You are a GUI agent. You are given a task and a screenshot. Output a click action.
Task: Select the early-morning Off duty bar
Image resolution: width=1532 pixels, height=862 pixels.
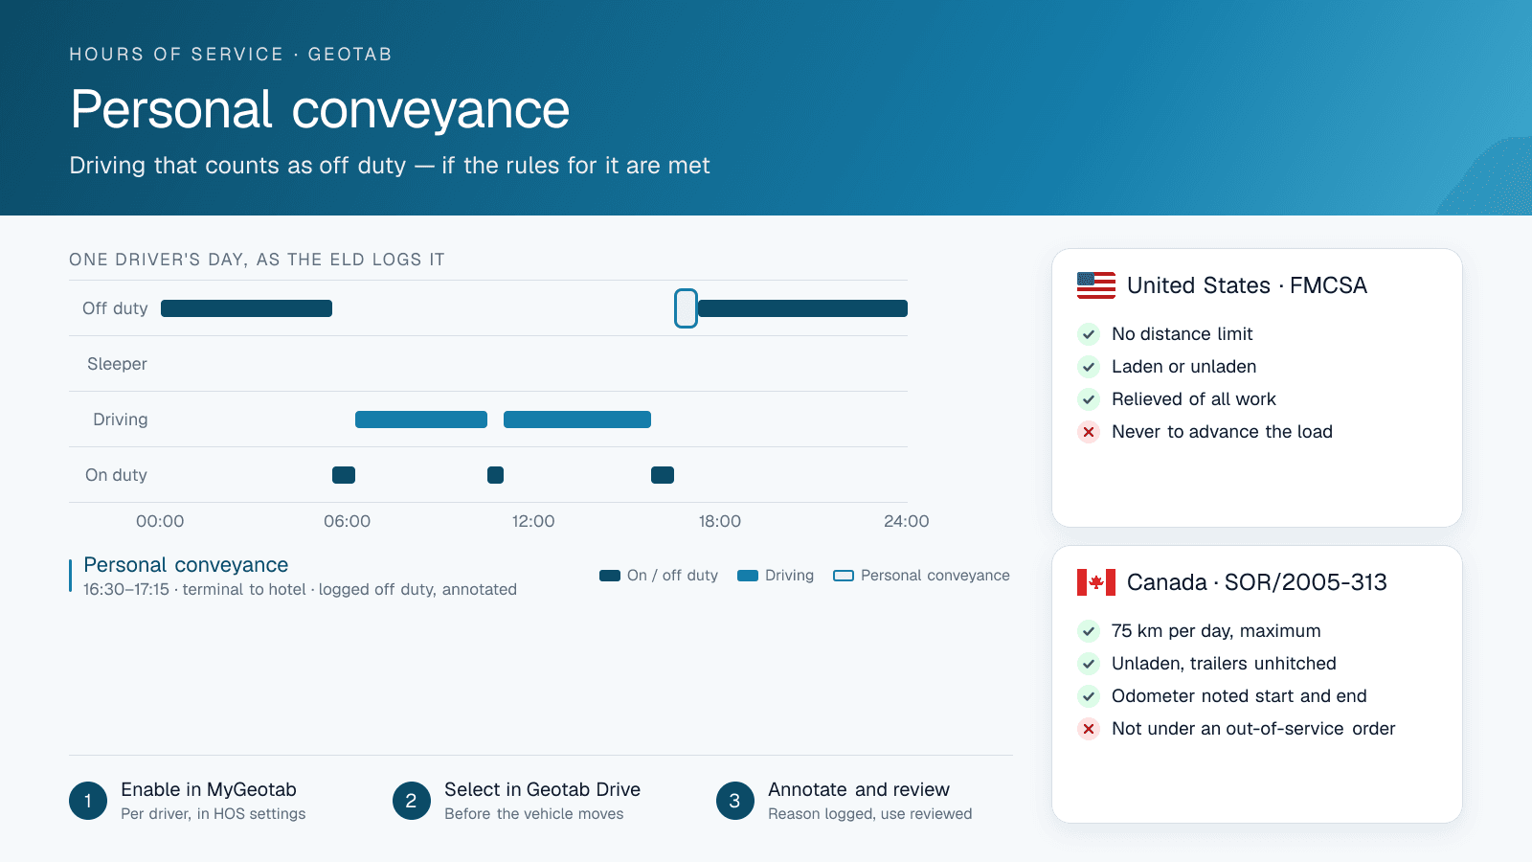[246, 308]
